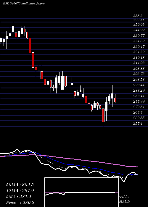The image size is (148, 207).
Task: Click the '<<Live MACD' label
Action: coord(125,199)
